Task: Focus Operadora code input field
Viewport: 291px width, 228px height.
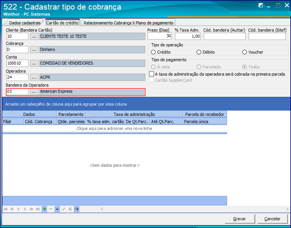Action: pos(17,77)
